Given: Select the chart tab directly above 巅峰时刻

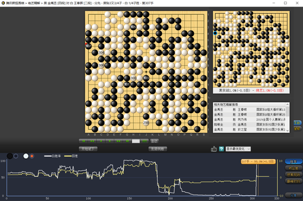Looking at the screenshot, I should tap(294, 175).
